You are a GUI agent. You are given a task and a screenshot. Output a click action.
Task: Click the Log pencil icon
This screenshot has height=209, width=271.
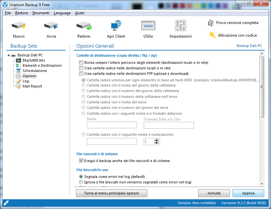click(18, 81)
